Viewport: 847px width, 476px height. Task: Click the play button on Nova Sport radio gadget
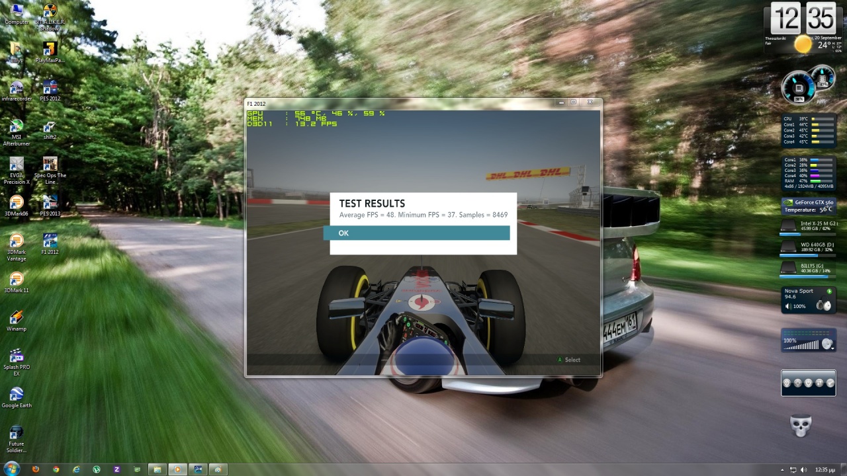(829, 291)
